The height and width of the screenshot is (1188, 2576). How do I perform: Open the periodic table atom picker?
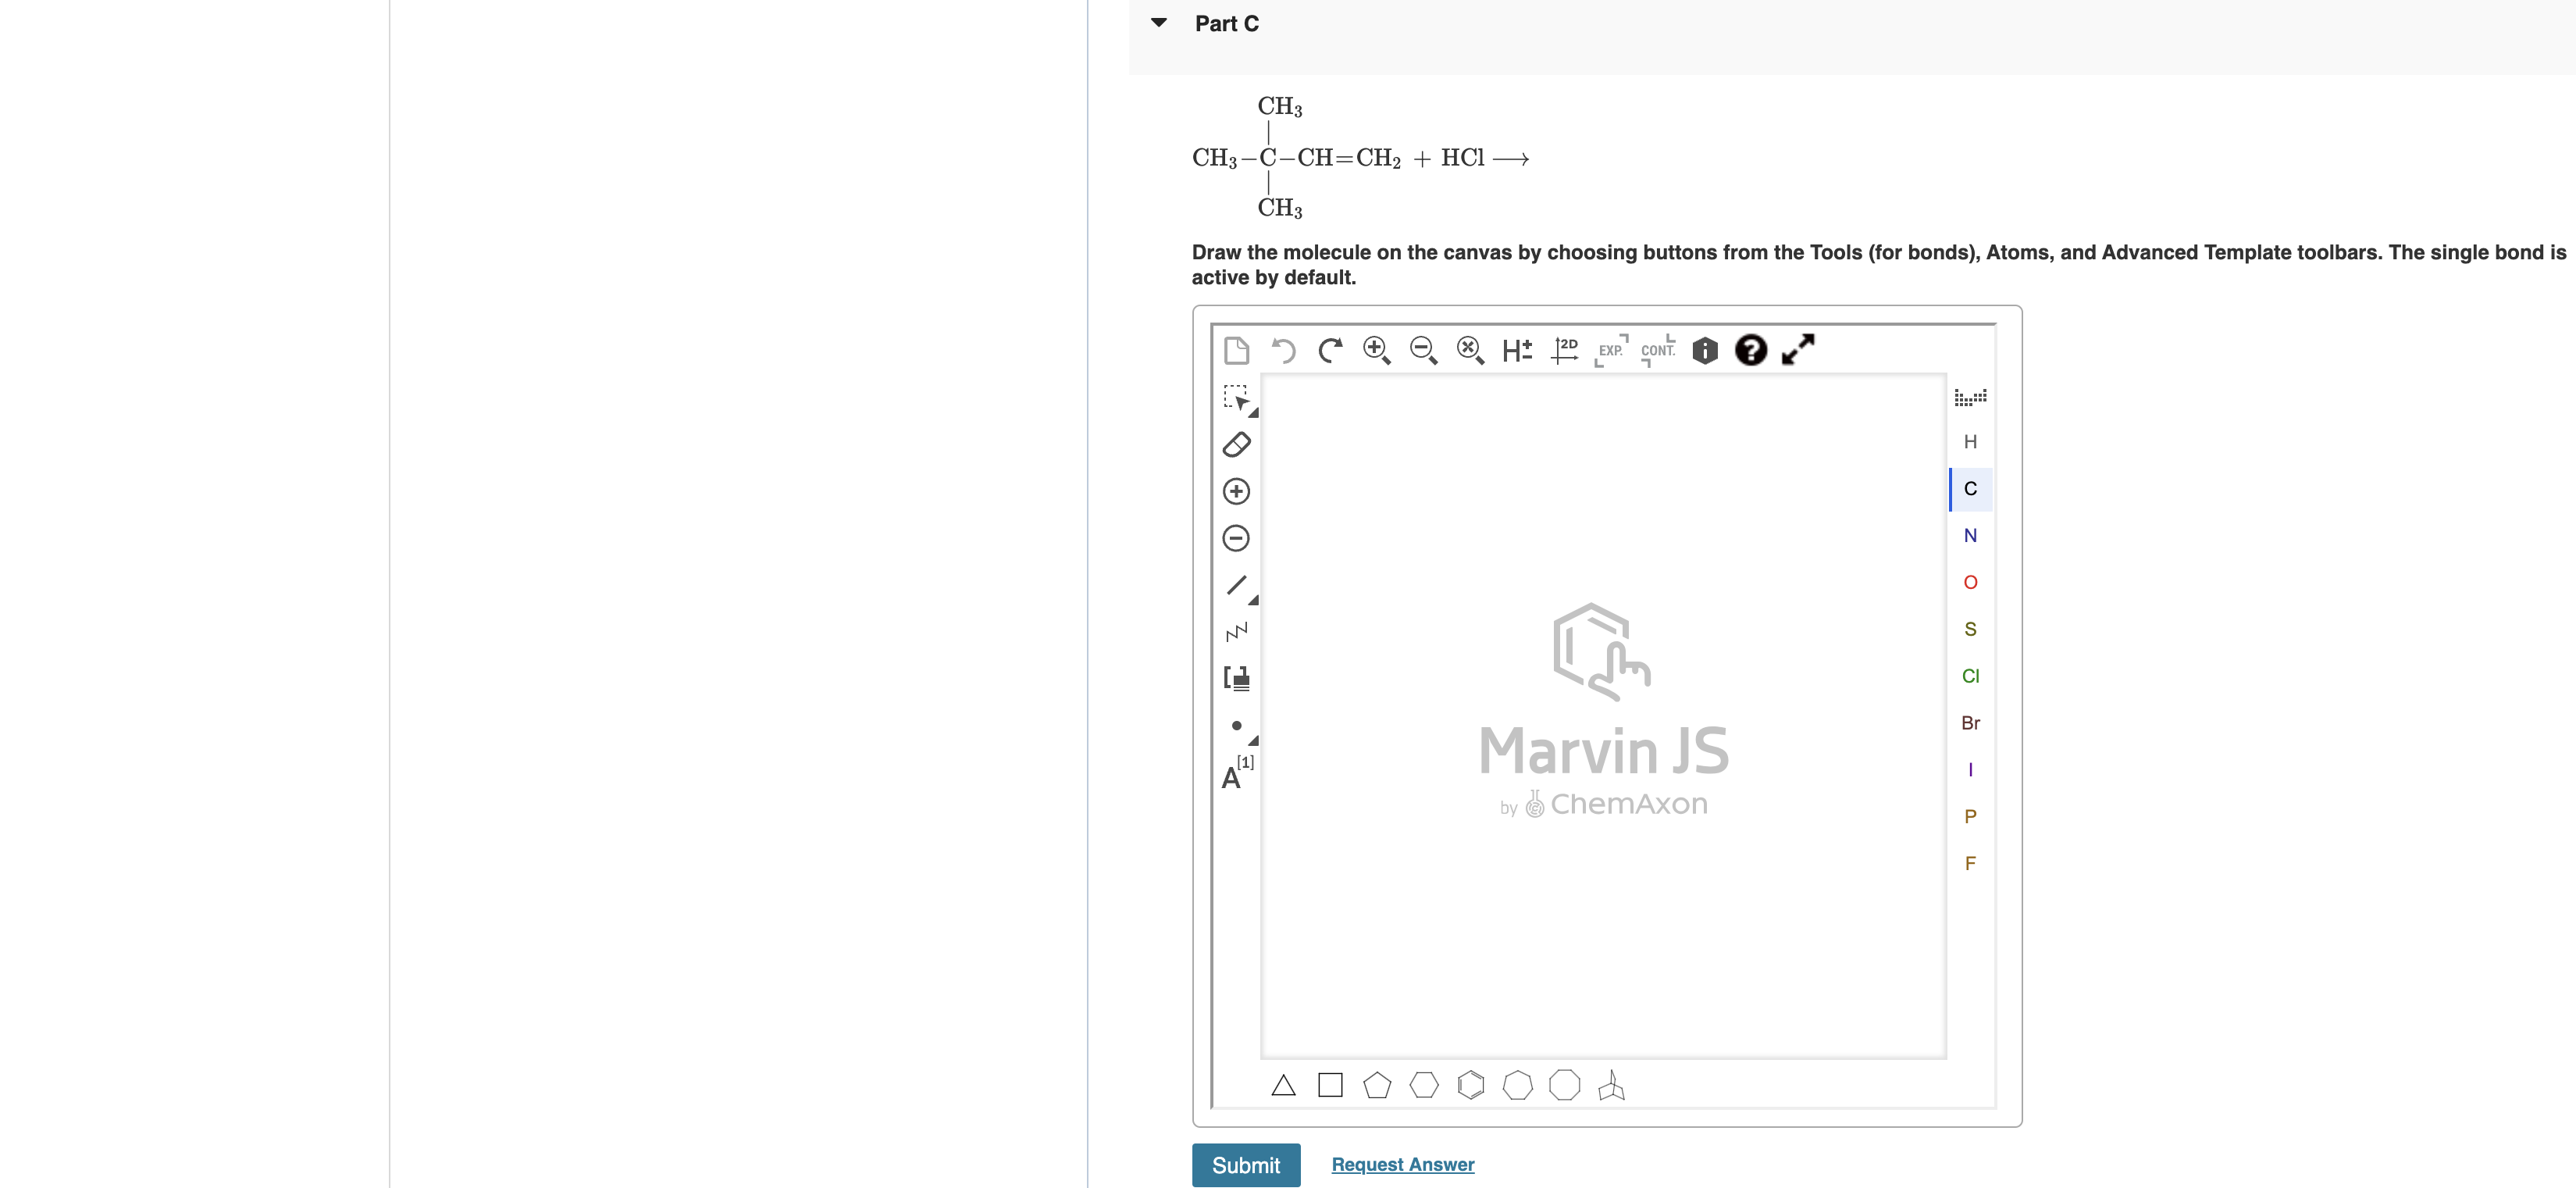(x=1970, y=396)
